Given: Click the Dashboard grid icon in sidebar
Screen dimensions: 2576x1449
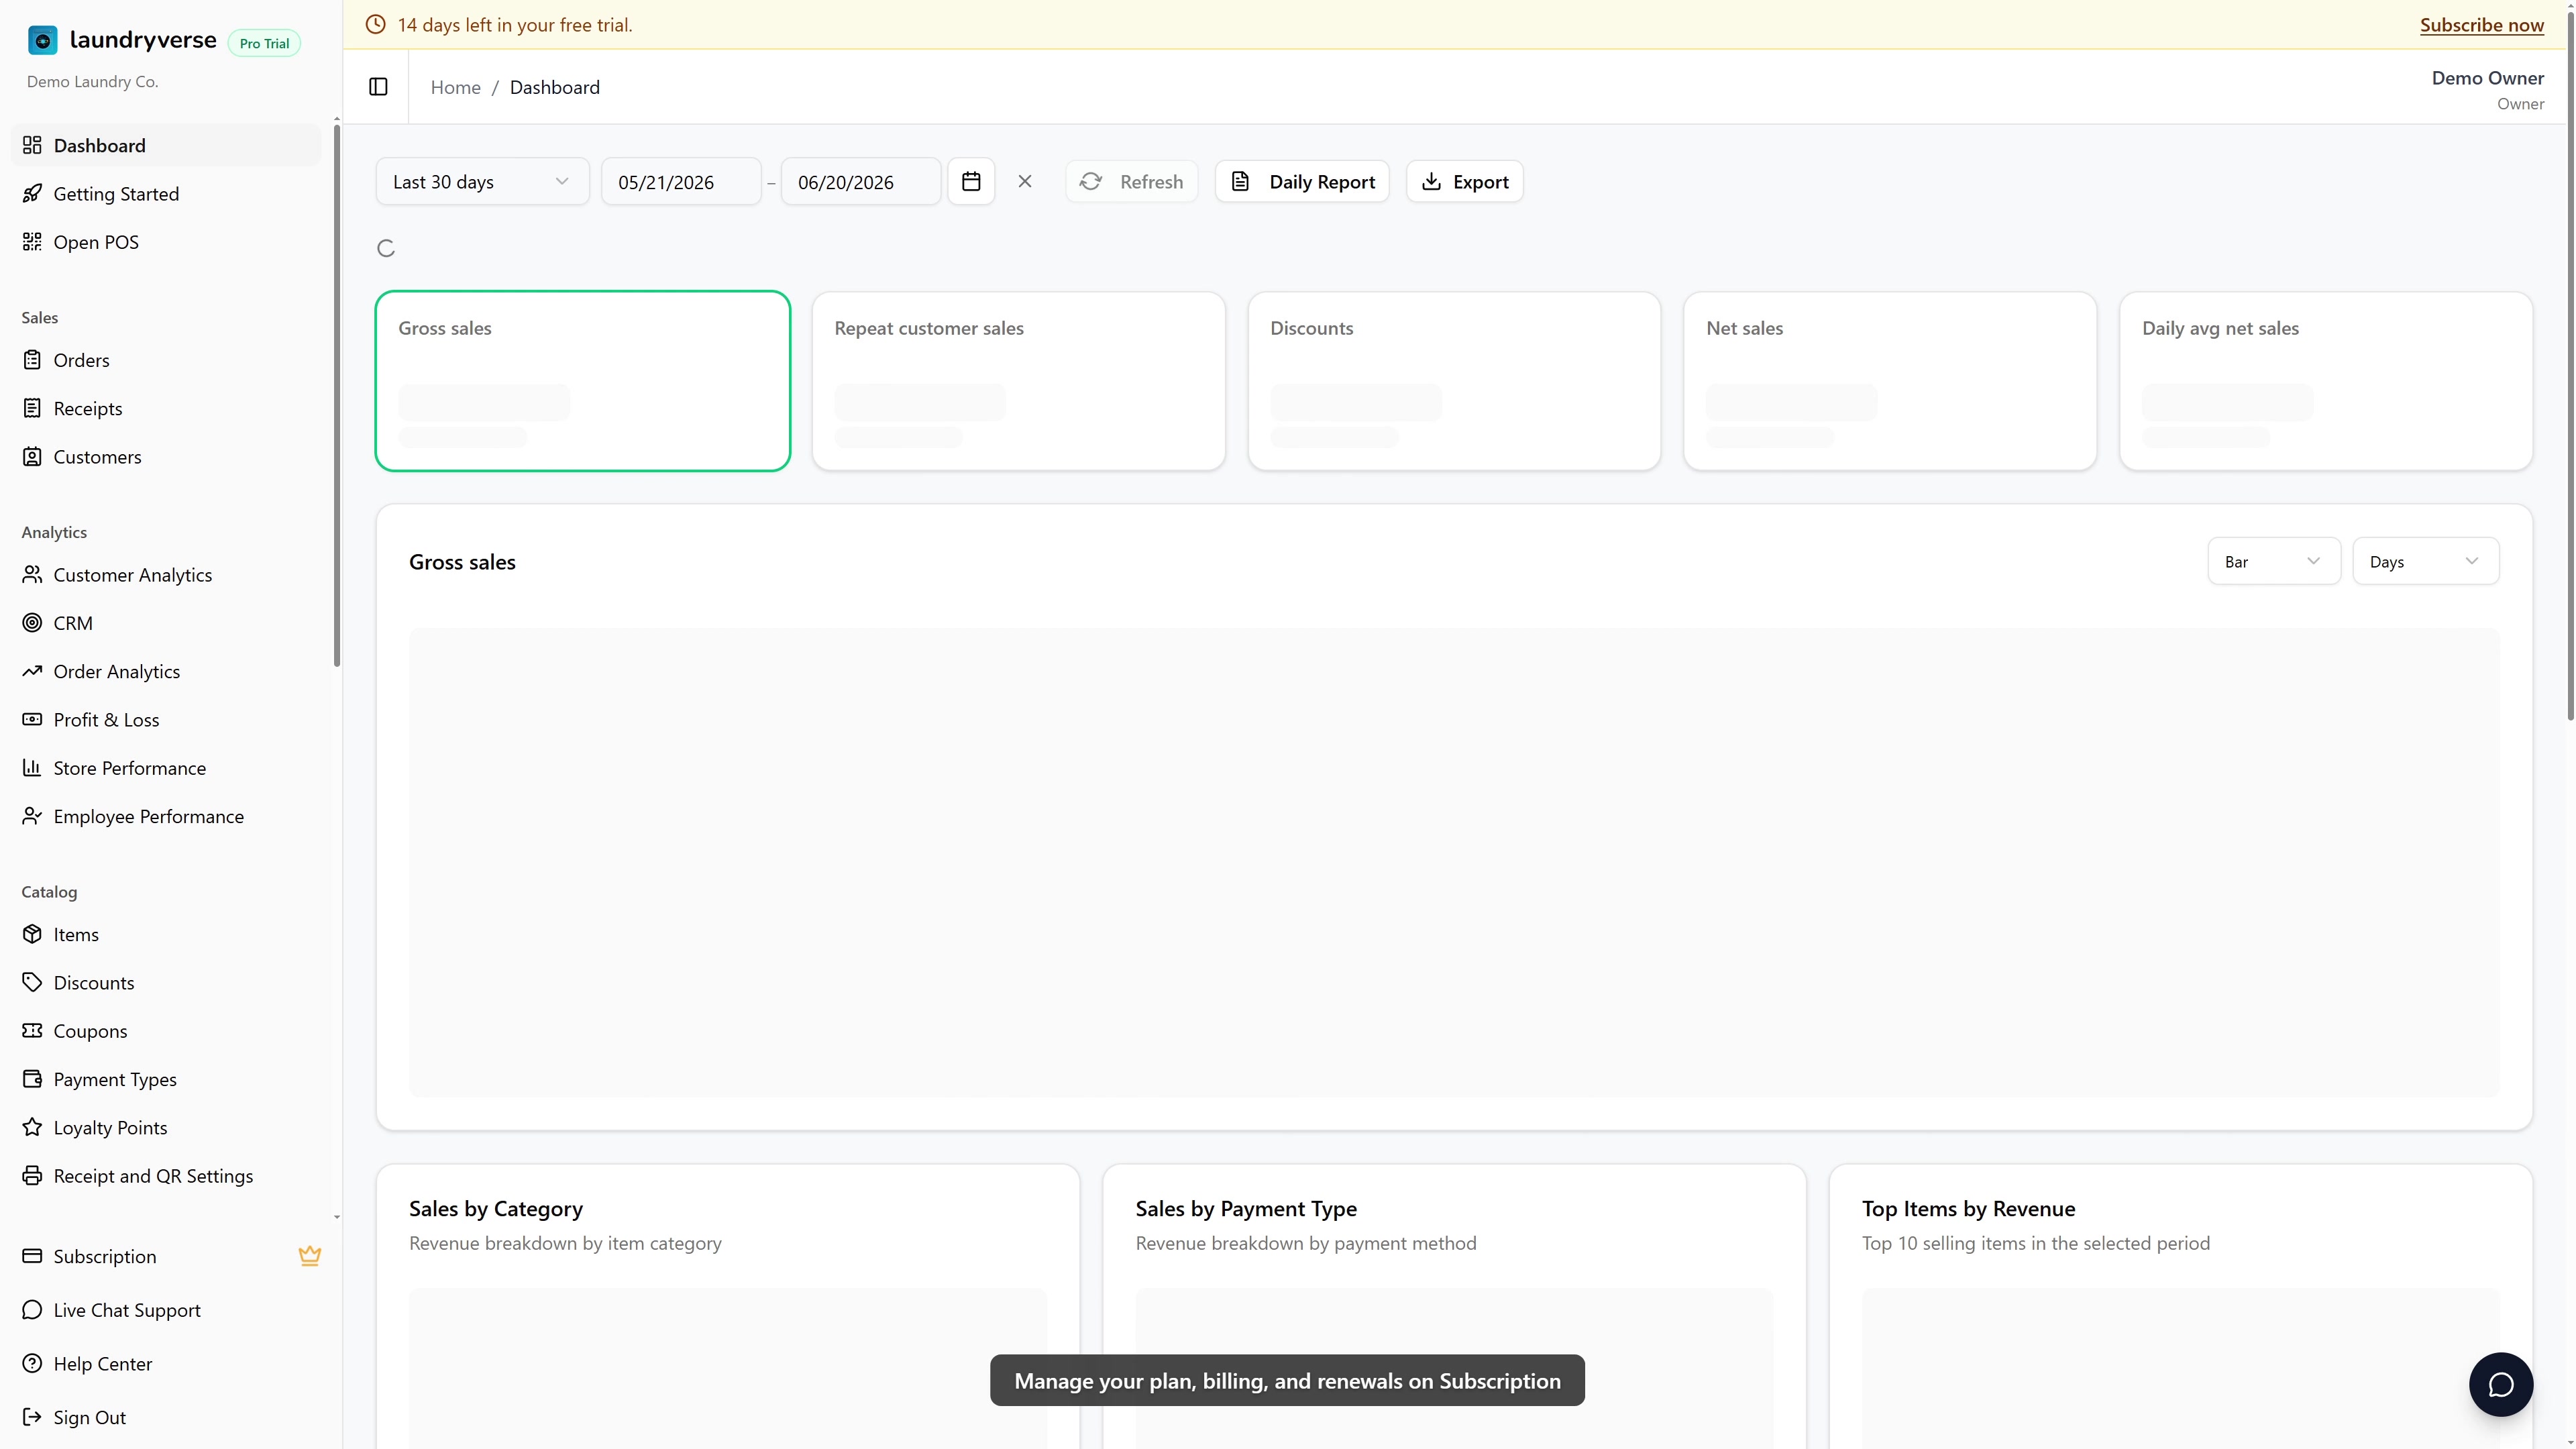Looking at the screenshot, I should (32, 145).
